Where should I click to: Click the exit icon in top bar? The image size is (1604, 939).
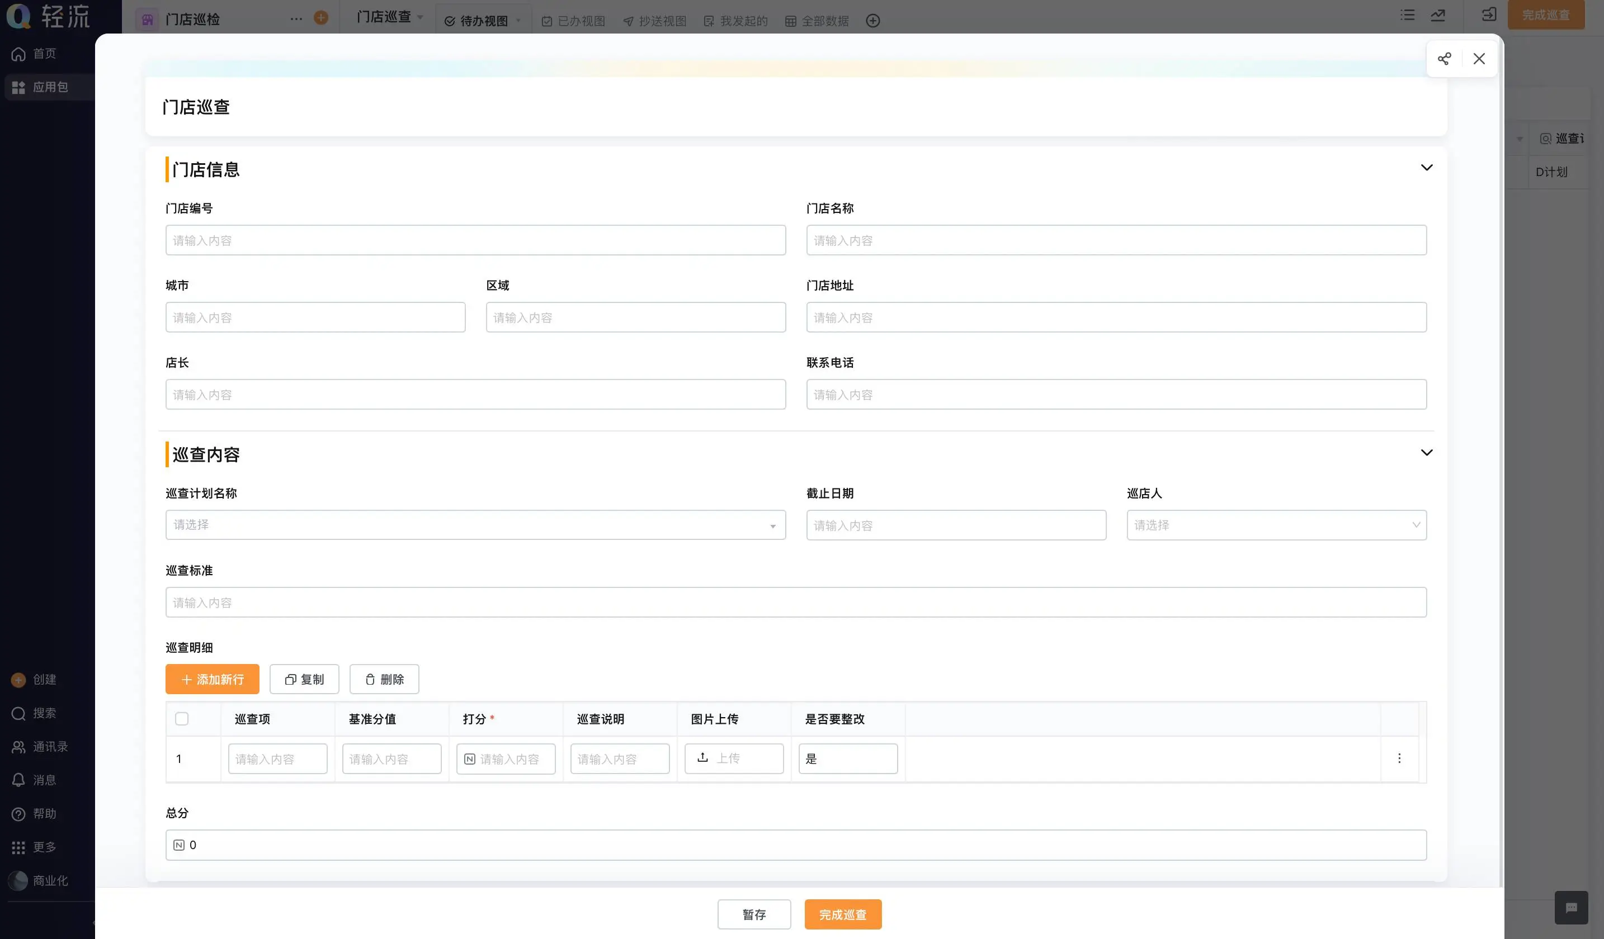click(x=1489, y=15)
